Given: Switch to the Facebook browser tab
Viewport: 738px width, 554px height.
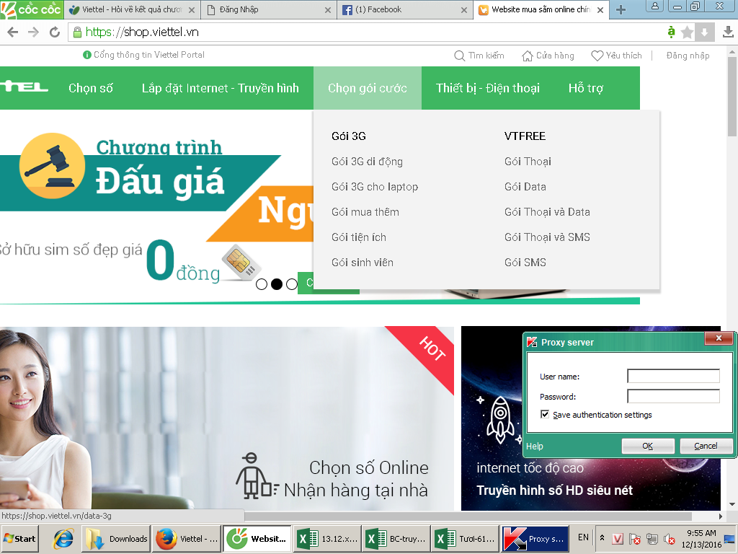Looking at the screenshot, I should tap(400, 10).
